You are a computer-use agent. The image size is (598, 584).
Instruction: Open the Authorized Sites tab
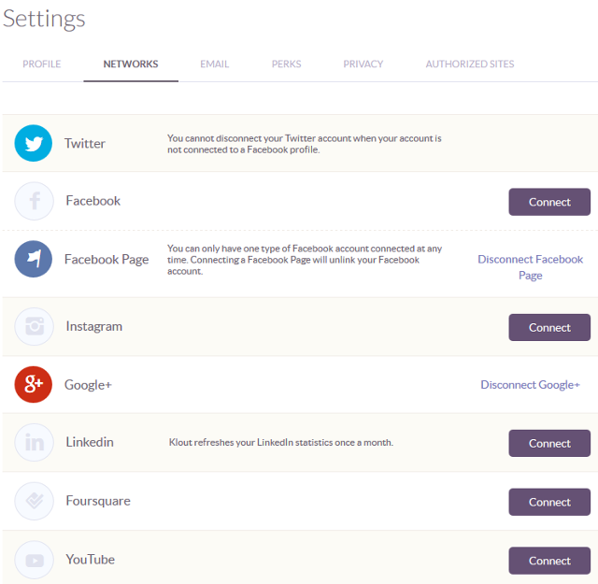point(470,64)
